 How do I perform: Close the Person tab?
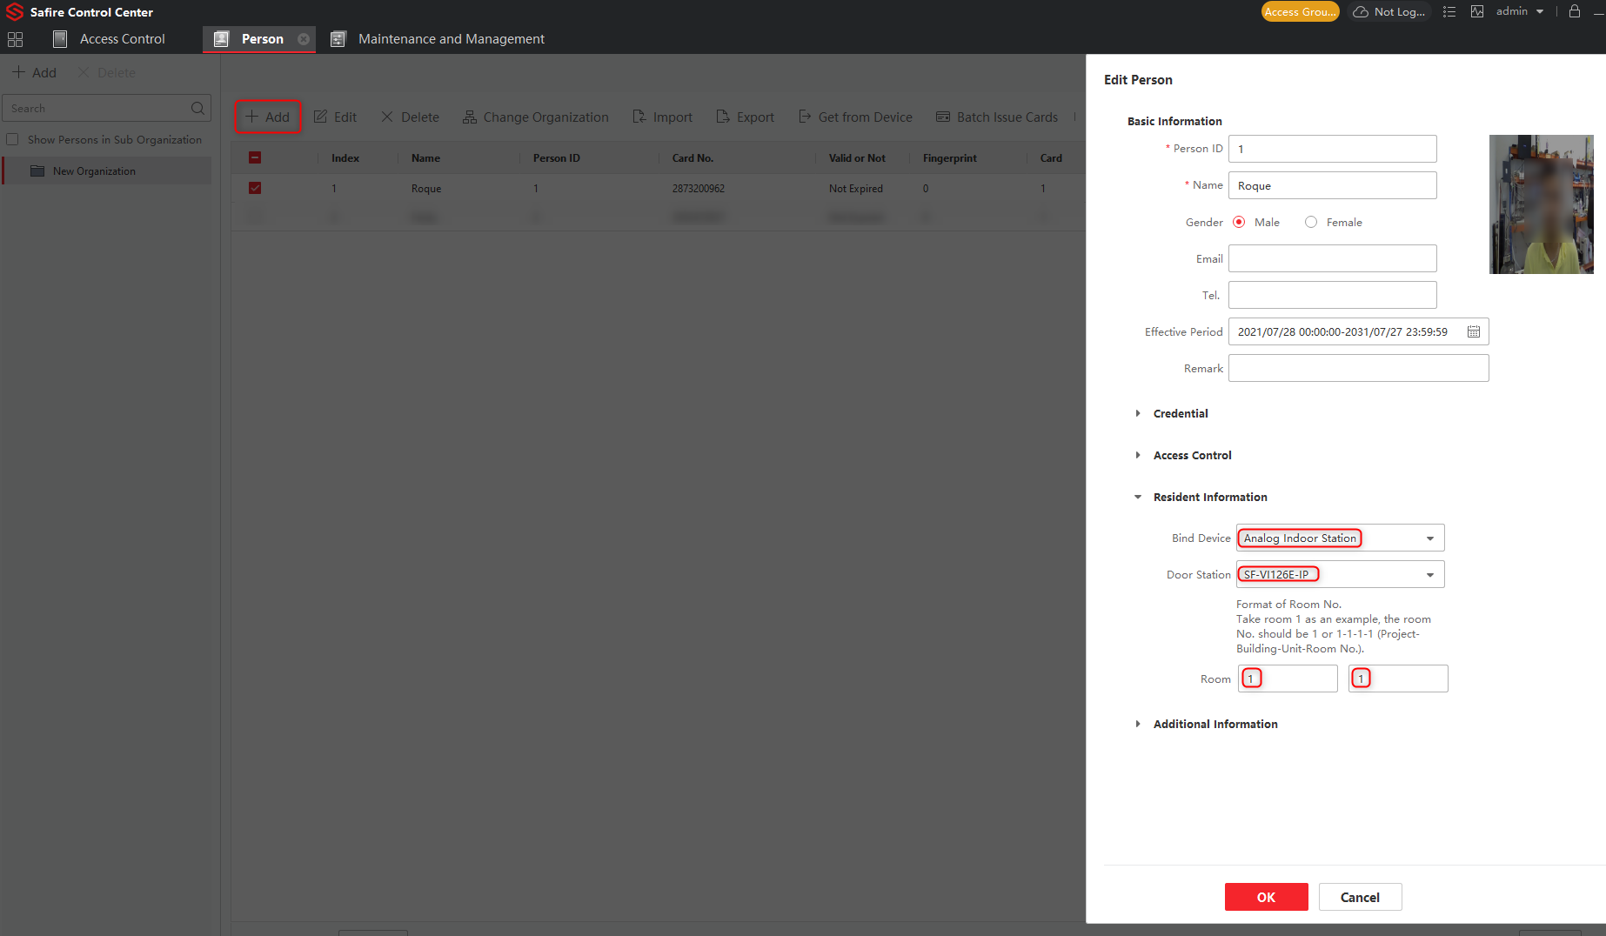coord(304,39)
